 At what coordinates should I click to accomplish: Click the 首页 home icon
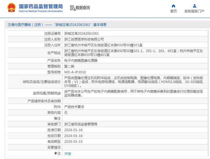tap(173, 6)
